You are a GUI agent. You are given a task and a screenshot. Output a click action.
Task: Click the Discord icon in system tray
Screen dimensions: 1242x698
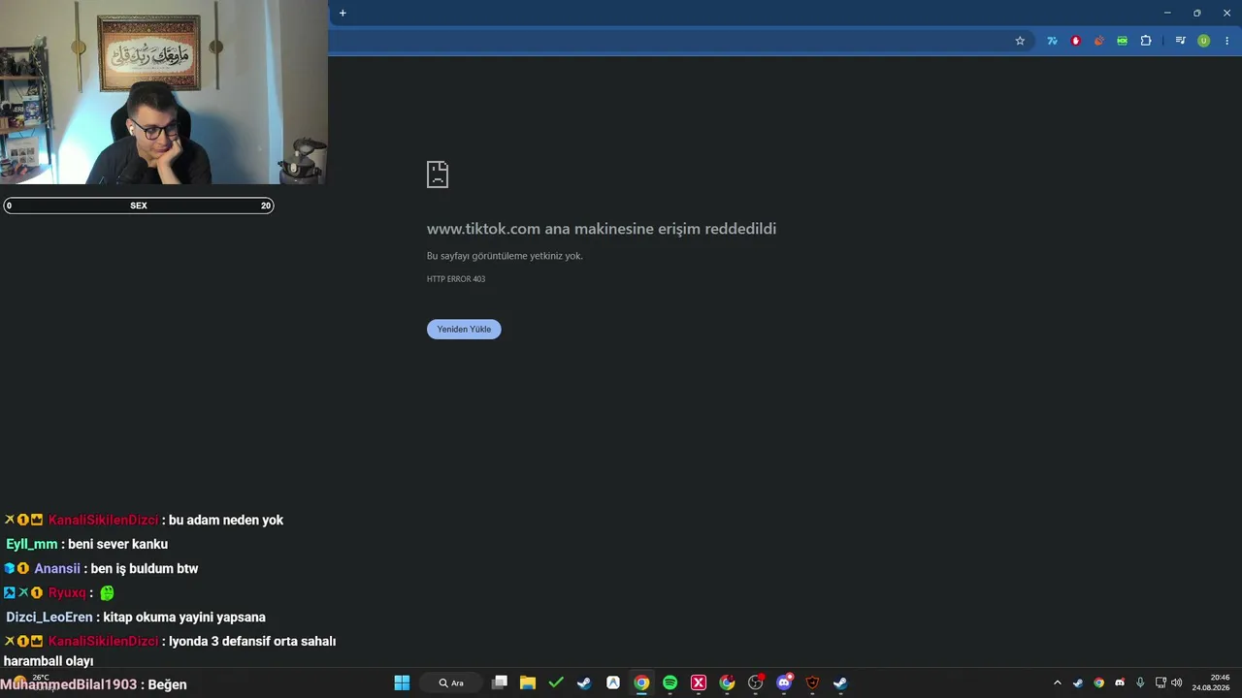pos(1120,682)
